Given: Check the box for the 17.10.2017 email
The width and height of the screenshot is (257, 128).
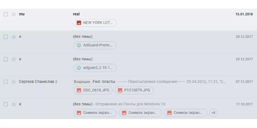Looking at the screenshot, I should pos(5,104).
